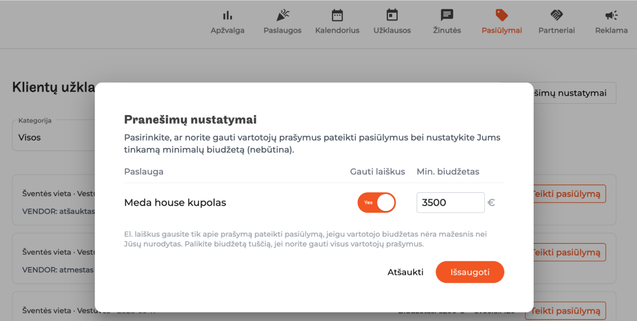The height and width of the screenshot is (321, 637).
Task: Open the Žinutės chat bubble icon
Action: click(x=447, y=15)
